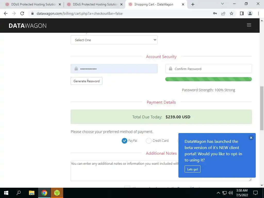Click the password strength progress bar

click(x=208, y=79)
